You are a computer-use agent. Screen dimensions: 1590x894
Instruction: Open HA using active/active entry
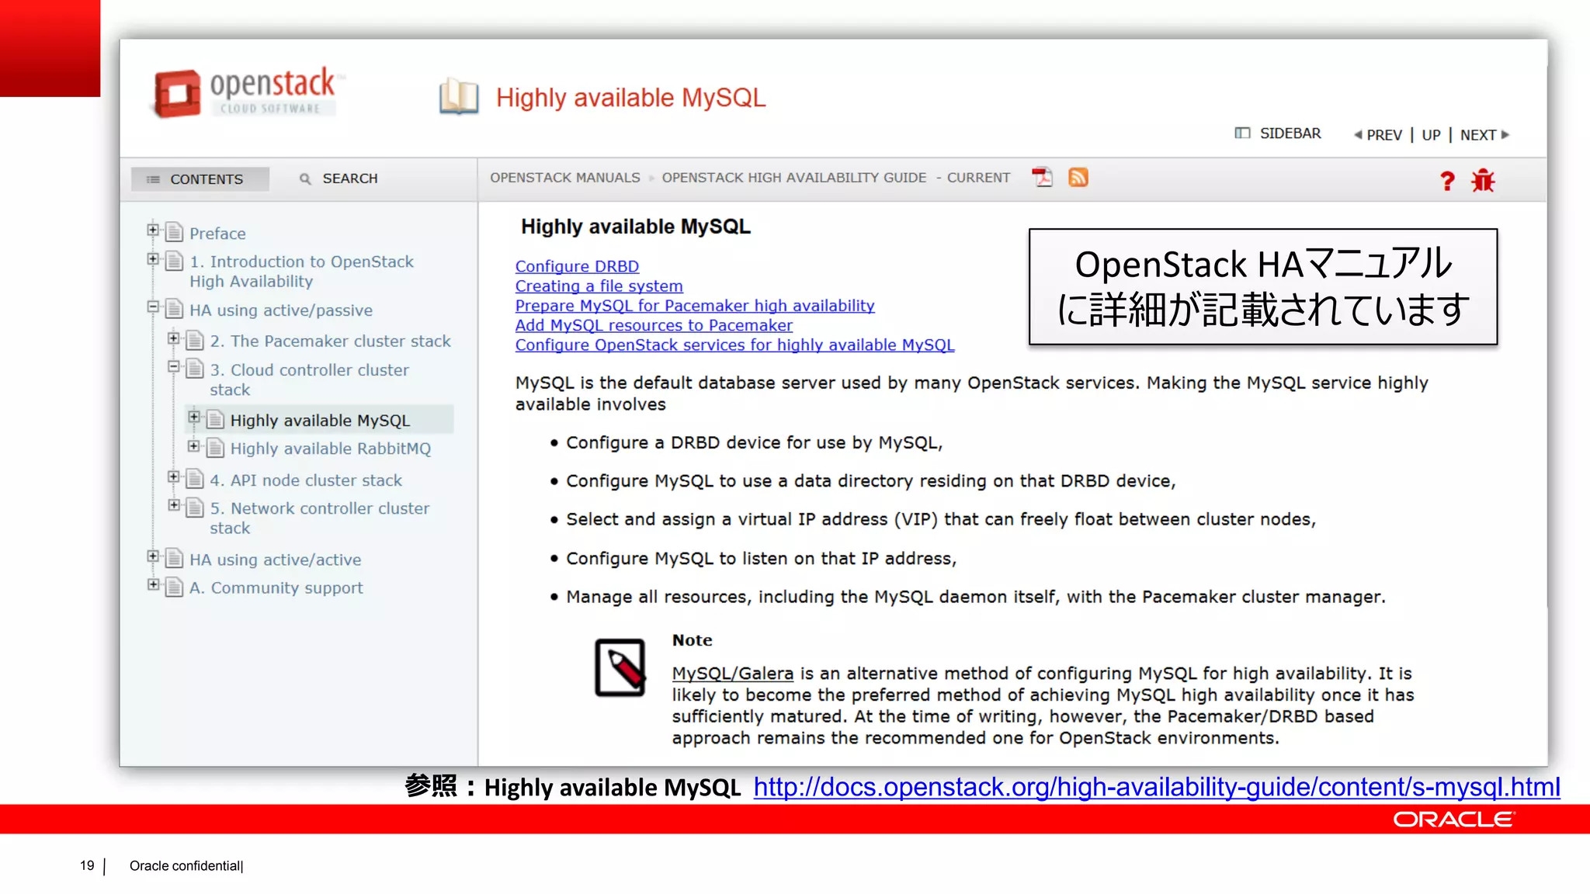[275, 560]
